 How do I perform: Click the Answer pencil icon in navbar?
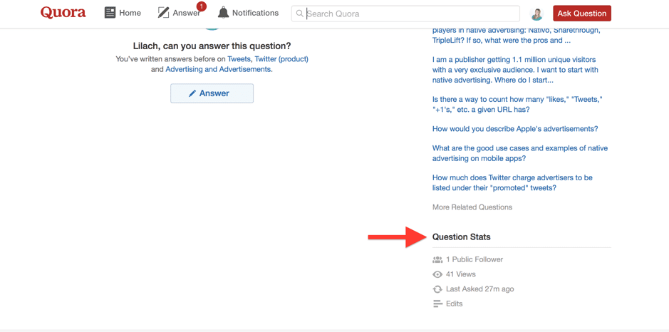click(x=163, y=13)
